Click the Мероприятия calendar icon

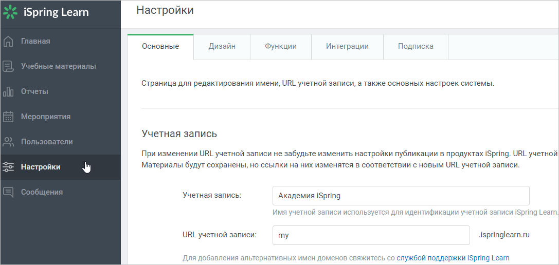coord(8,117)
